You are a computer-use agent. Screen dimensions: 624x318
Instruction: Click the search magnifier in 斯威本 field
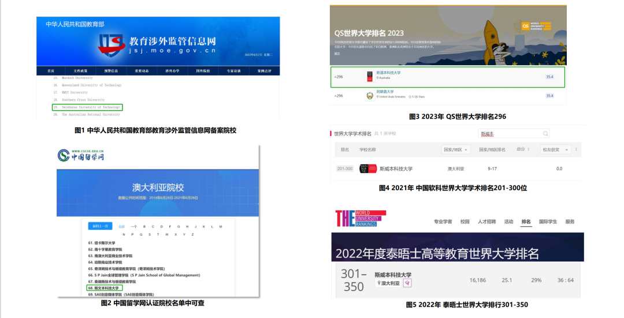tap(545, 134)
